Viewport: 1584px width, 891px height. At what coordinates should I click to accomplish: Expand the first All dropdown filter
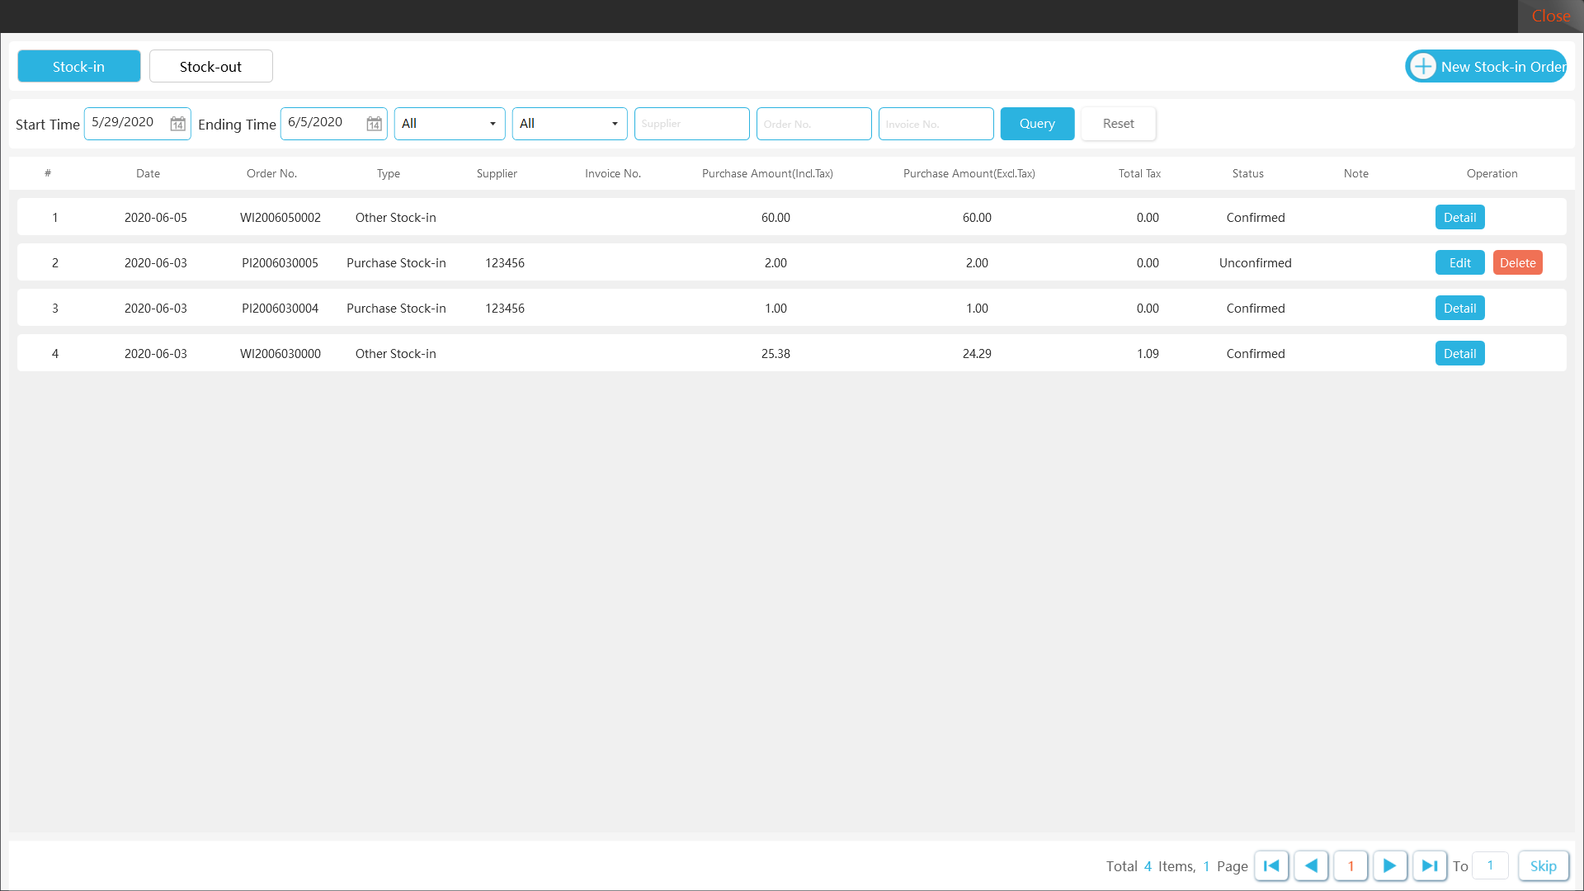tap(450, 124)
